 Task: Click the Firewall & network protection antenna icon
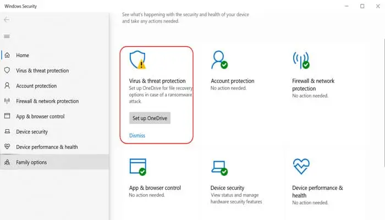301,59
